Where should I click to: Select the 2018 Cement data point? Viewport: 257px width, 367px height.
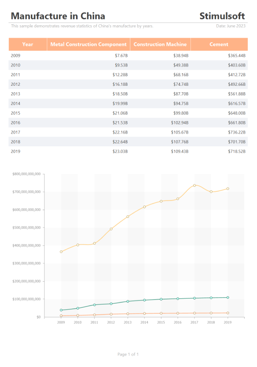click(211, 192)
